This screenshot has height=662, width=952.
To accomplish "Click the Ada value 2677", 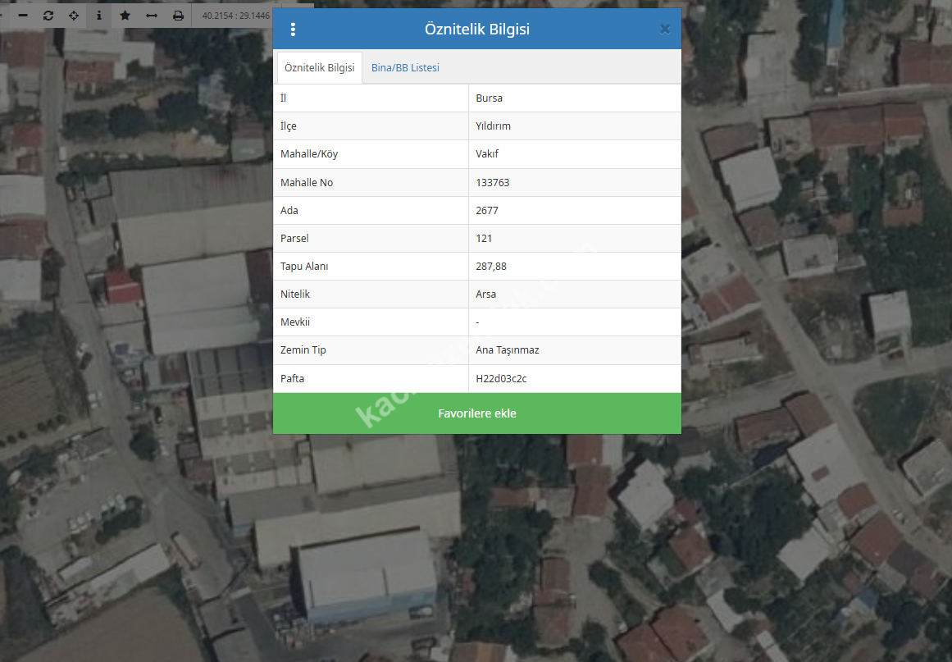I will (487, 211).
